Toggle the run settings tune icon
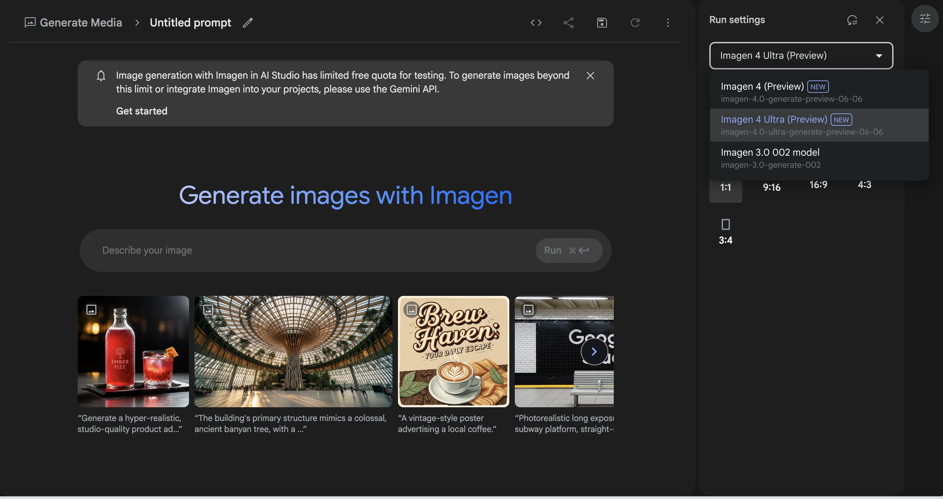Viewport: 943px width, 499px height. click(x=925, y=18)
